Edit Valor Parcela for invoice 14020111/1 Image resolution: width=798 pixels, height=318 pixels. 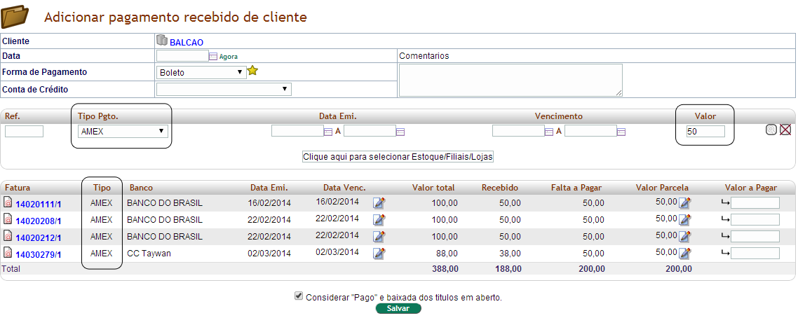(x=685, y=203)
